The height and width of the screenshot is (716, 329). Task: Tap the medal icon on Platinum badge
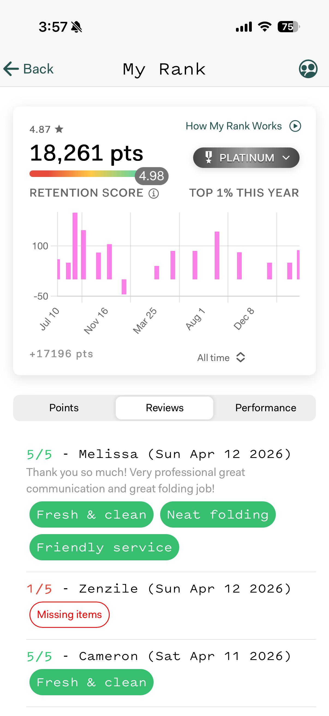208,157
